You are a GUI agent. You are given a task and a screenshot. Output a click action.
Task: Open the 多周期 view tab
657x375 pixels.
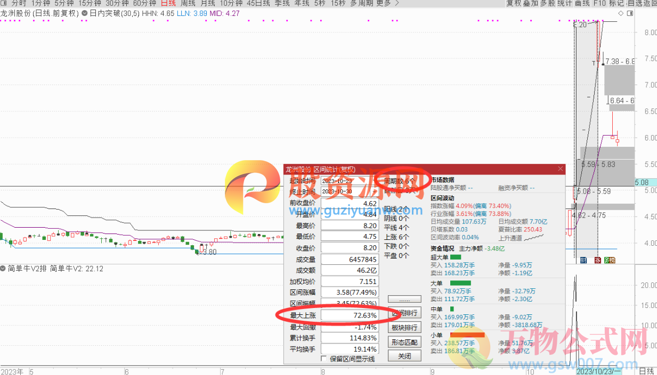pyautogui.click(x=361, y=3)
